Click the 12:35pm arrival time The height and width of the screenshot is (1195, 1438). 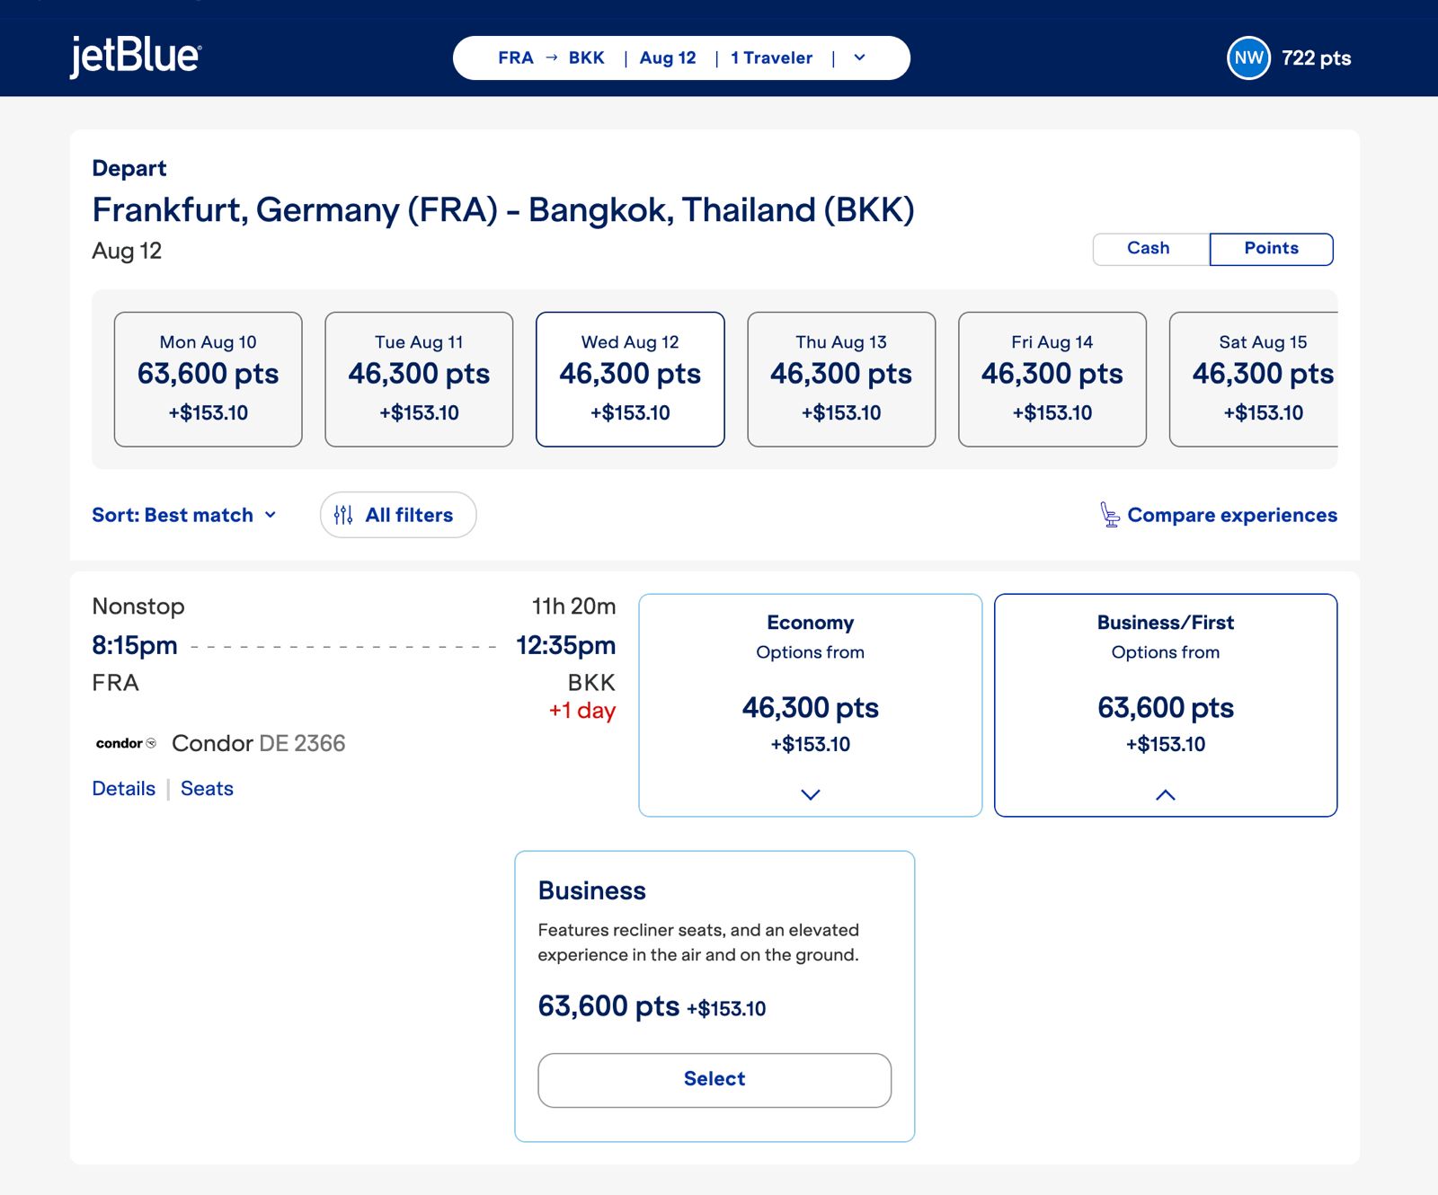566,645
